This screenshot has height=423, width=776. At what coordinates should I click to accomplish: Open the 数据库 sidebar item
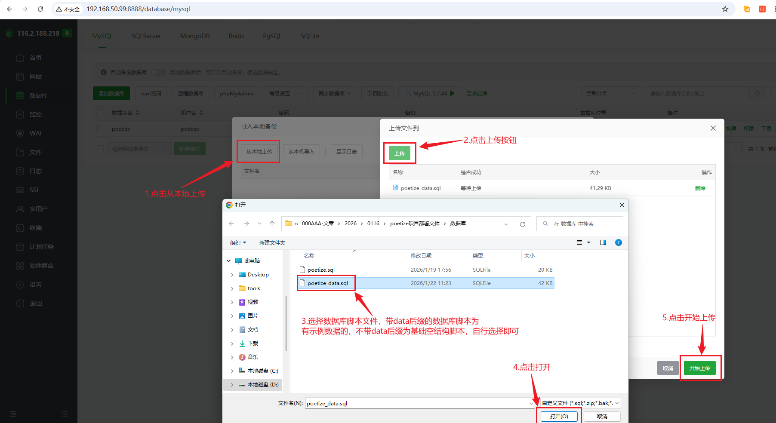tap(38, 95)
